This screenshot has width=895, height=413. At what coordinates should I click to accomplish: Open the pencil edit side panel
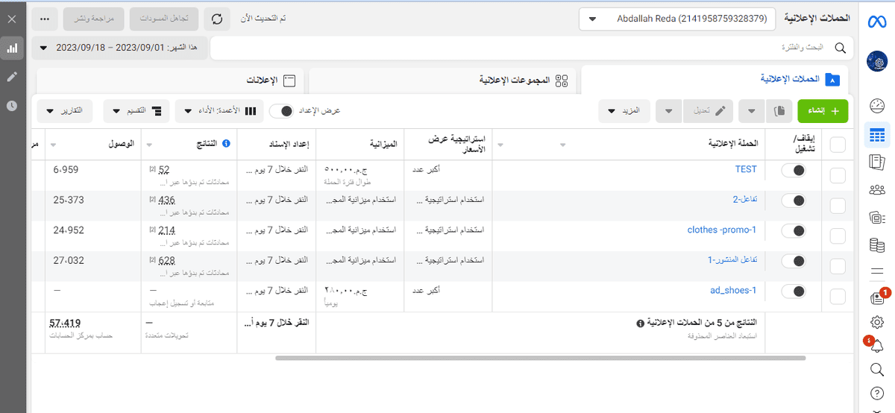click(12, 77)
